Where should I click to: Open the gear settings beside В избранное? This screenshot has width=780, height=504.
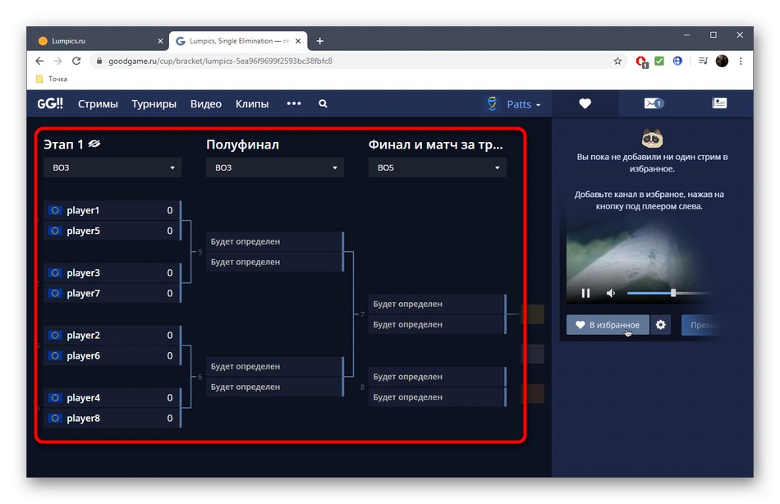click(x=661, y=325)
